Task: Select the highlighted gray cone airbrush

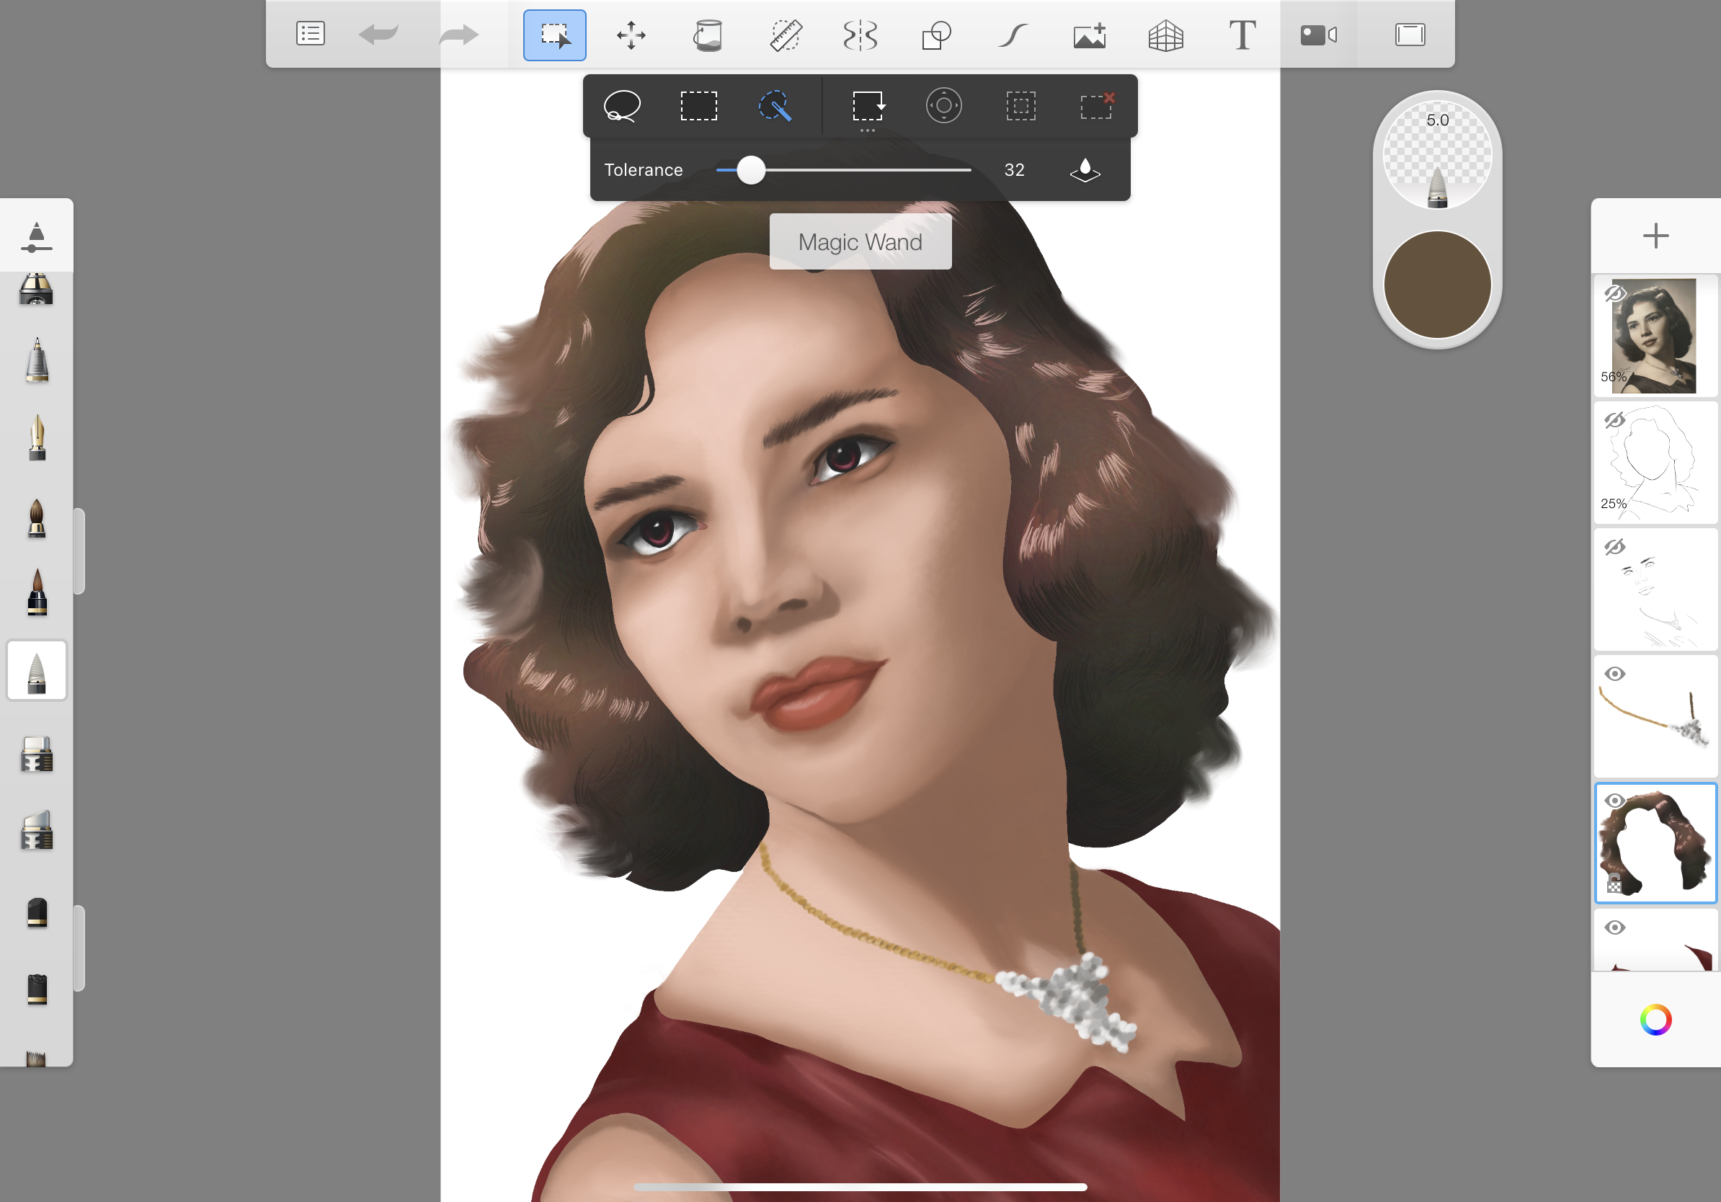Action: (x=37, y=671)
